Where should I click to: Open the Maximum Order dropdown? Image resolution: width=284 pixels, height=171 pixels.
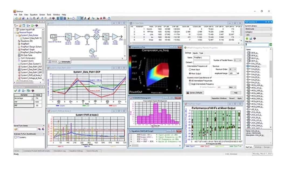coord(233,69)
